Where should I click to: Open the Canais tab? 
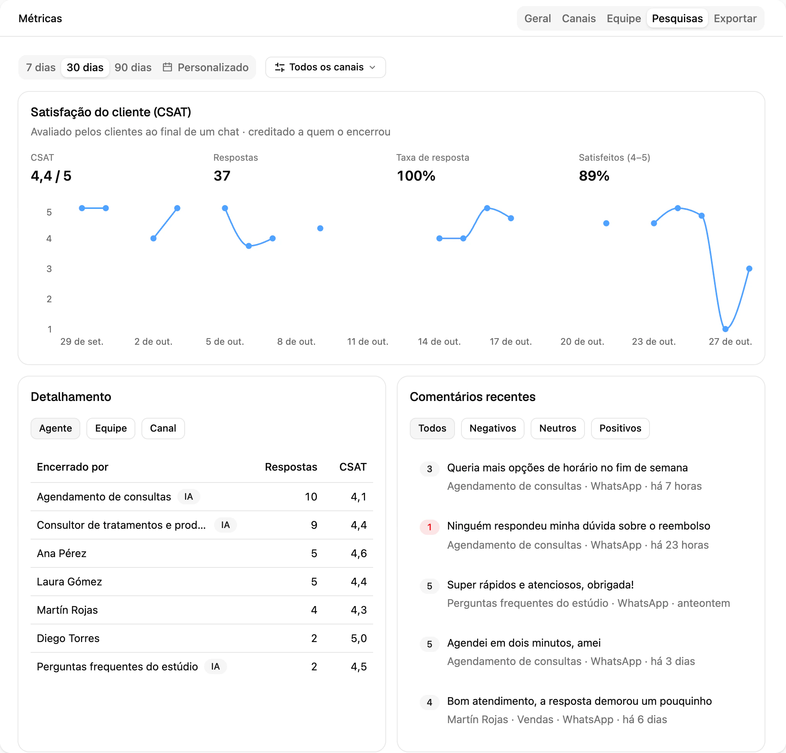coord(579,18)
